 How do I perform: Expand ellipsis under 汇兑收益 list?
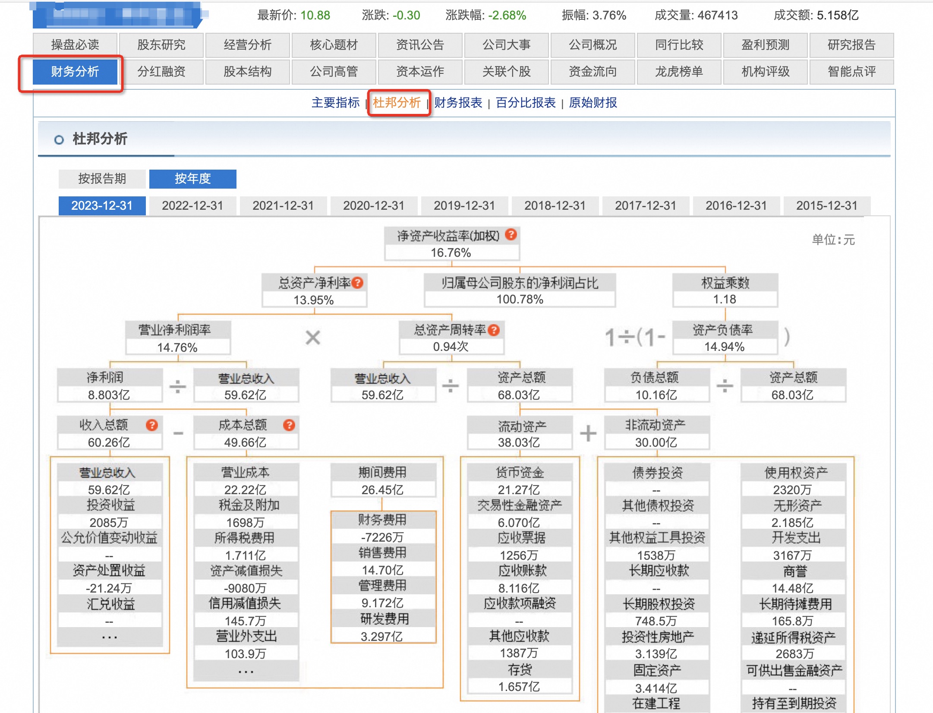click(x=110, y=637)
